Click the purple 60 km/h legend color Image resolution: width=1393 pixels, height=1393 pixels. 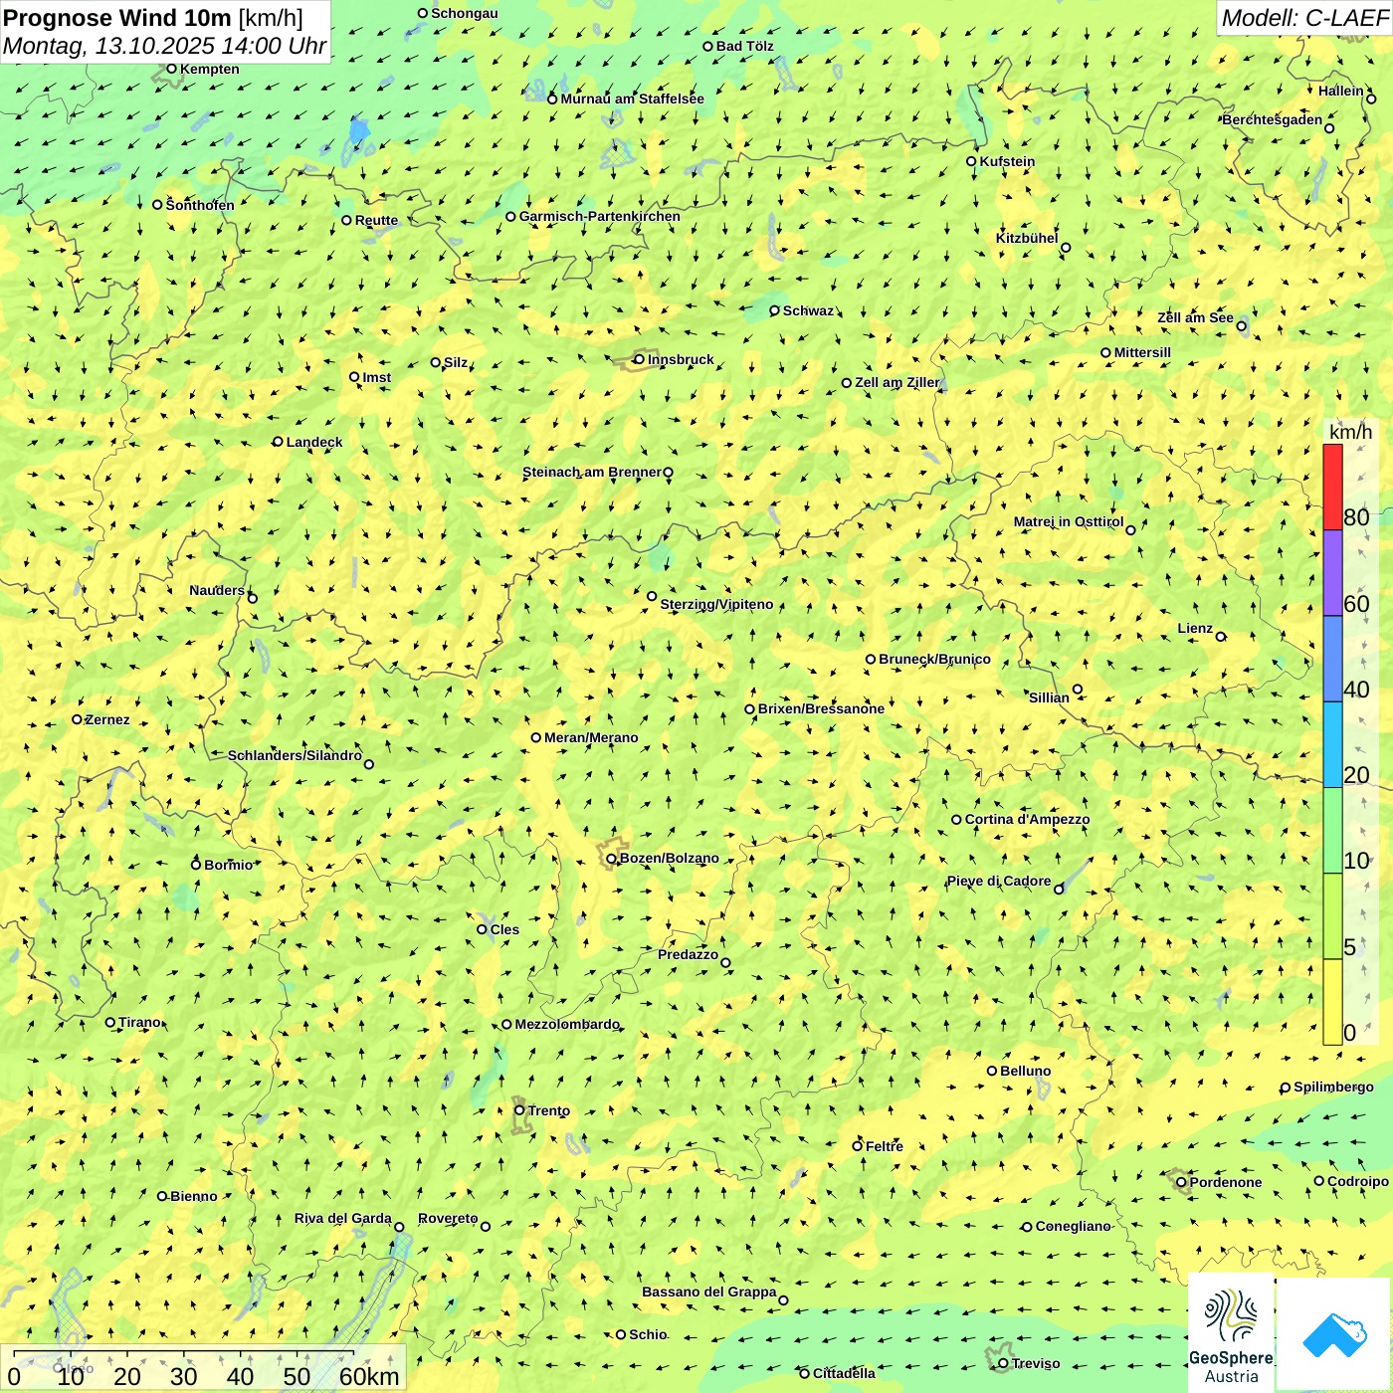pos(1332,573)
